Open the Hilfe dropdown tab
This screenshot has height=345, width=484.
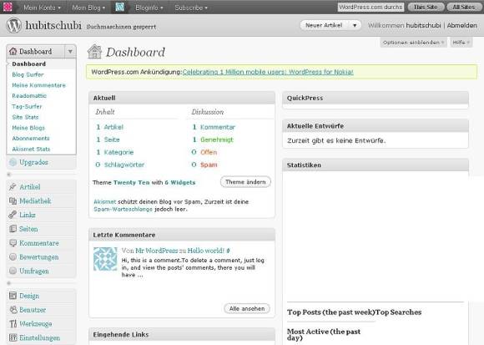click(x=461, y=43)
